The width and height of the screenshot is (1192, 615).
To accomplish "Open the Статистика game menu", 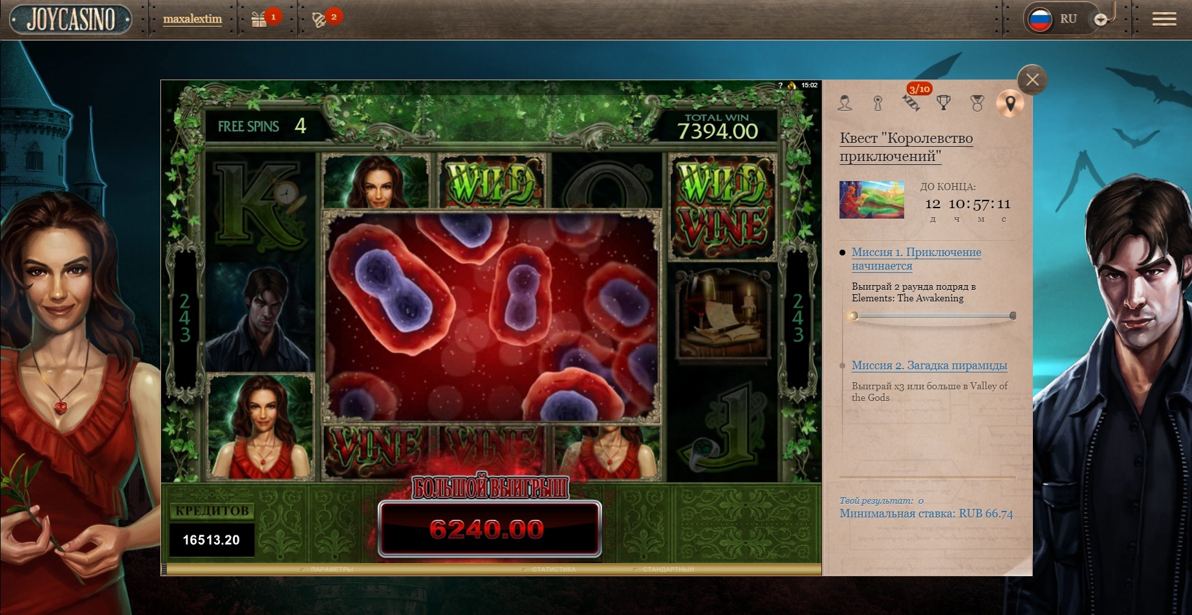I will click(553, 570).
